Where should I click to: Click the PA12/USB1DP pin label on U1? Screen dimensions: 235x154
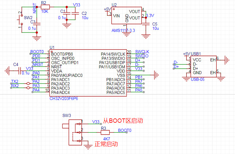tap(112, 63)
